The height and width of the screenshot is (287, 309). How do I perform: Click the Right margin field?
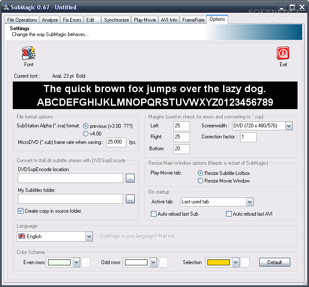click(181, 137)
